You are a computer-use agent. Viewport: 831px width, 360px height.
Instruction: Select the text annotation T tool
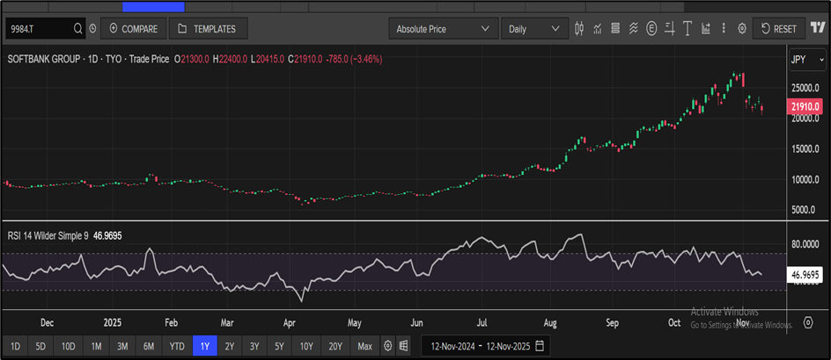click(687, 29)
